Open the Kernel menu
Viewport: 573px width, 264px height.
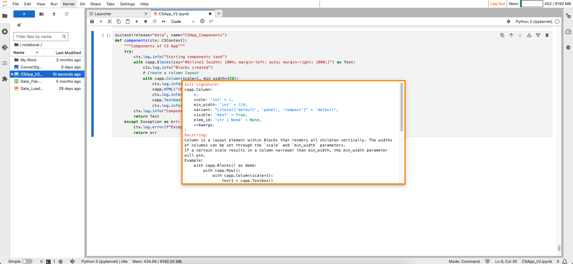tap(69, 4)
